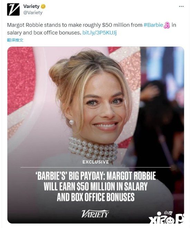190x228 pixels.
Task: Click the Variety display name
Action: 31,7
